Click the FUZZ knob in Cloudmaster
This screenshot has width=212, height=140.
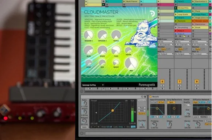(116, 50)
